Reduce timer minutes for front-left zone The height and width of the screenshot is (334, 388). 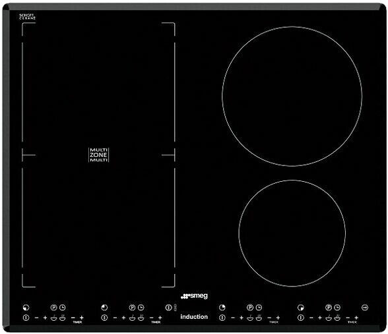73,318
